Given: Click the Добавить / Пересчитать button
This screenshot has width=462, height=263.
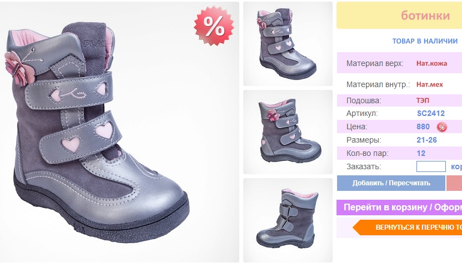Looking at the screenshot, I should click(x=391, y=183).
